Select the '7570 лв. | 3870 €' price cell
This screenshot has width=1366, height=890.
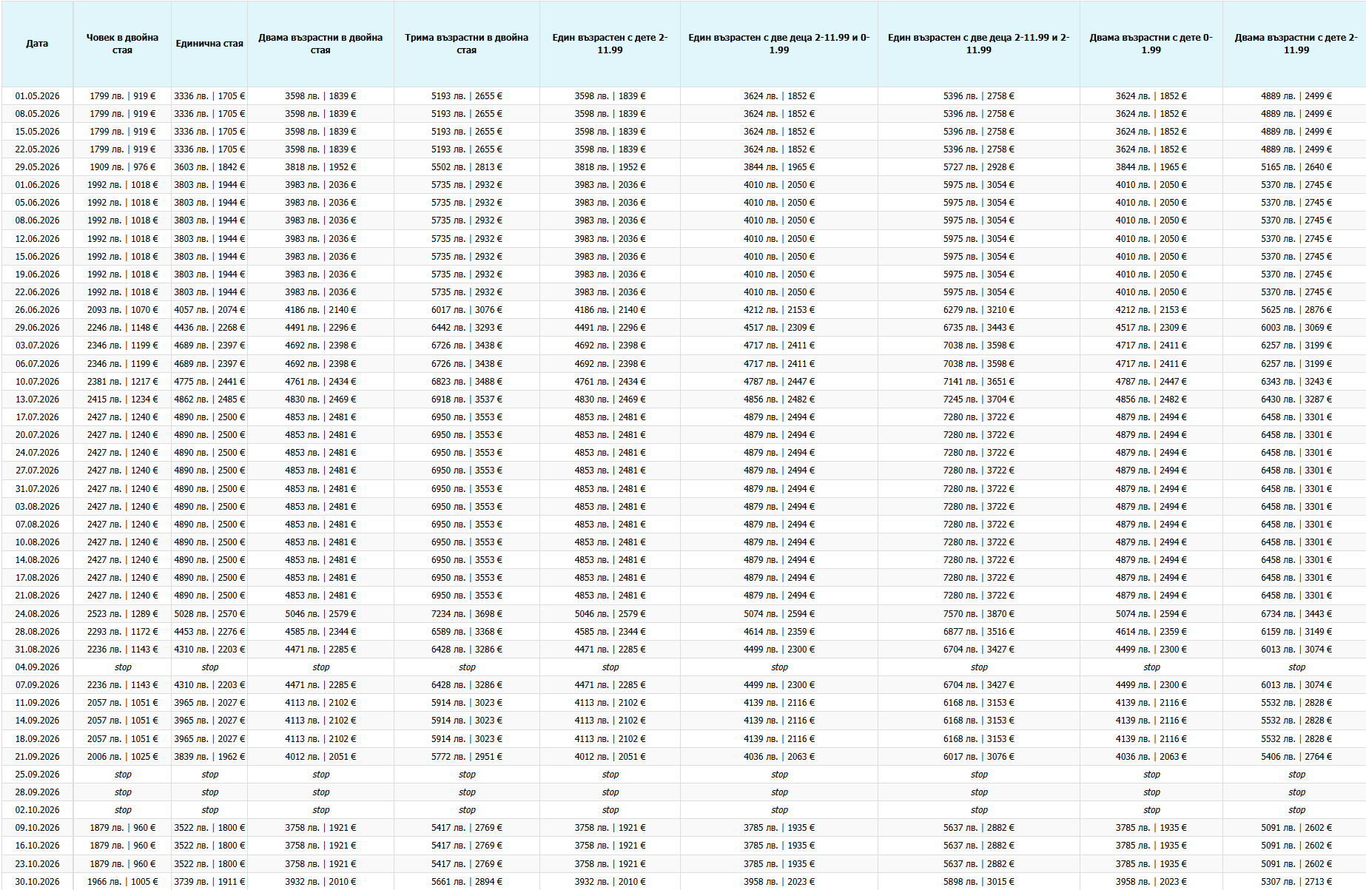[x=978, y=614]
